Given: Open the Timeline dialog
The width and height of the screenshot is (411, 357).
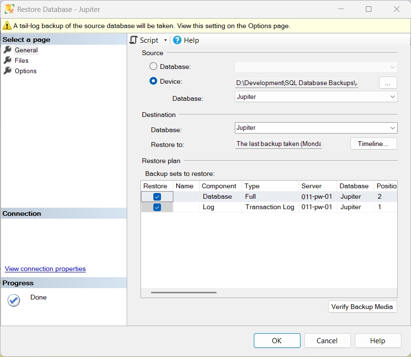Looking at the screenshot, I should [x=373, y=144].
